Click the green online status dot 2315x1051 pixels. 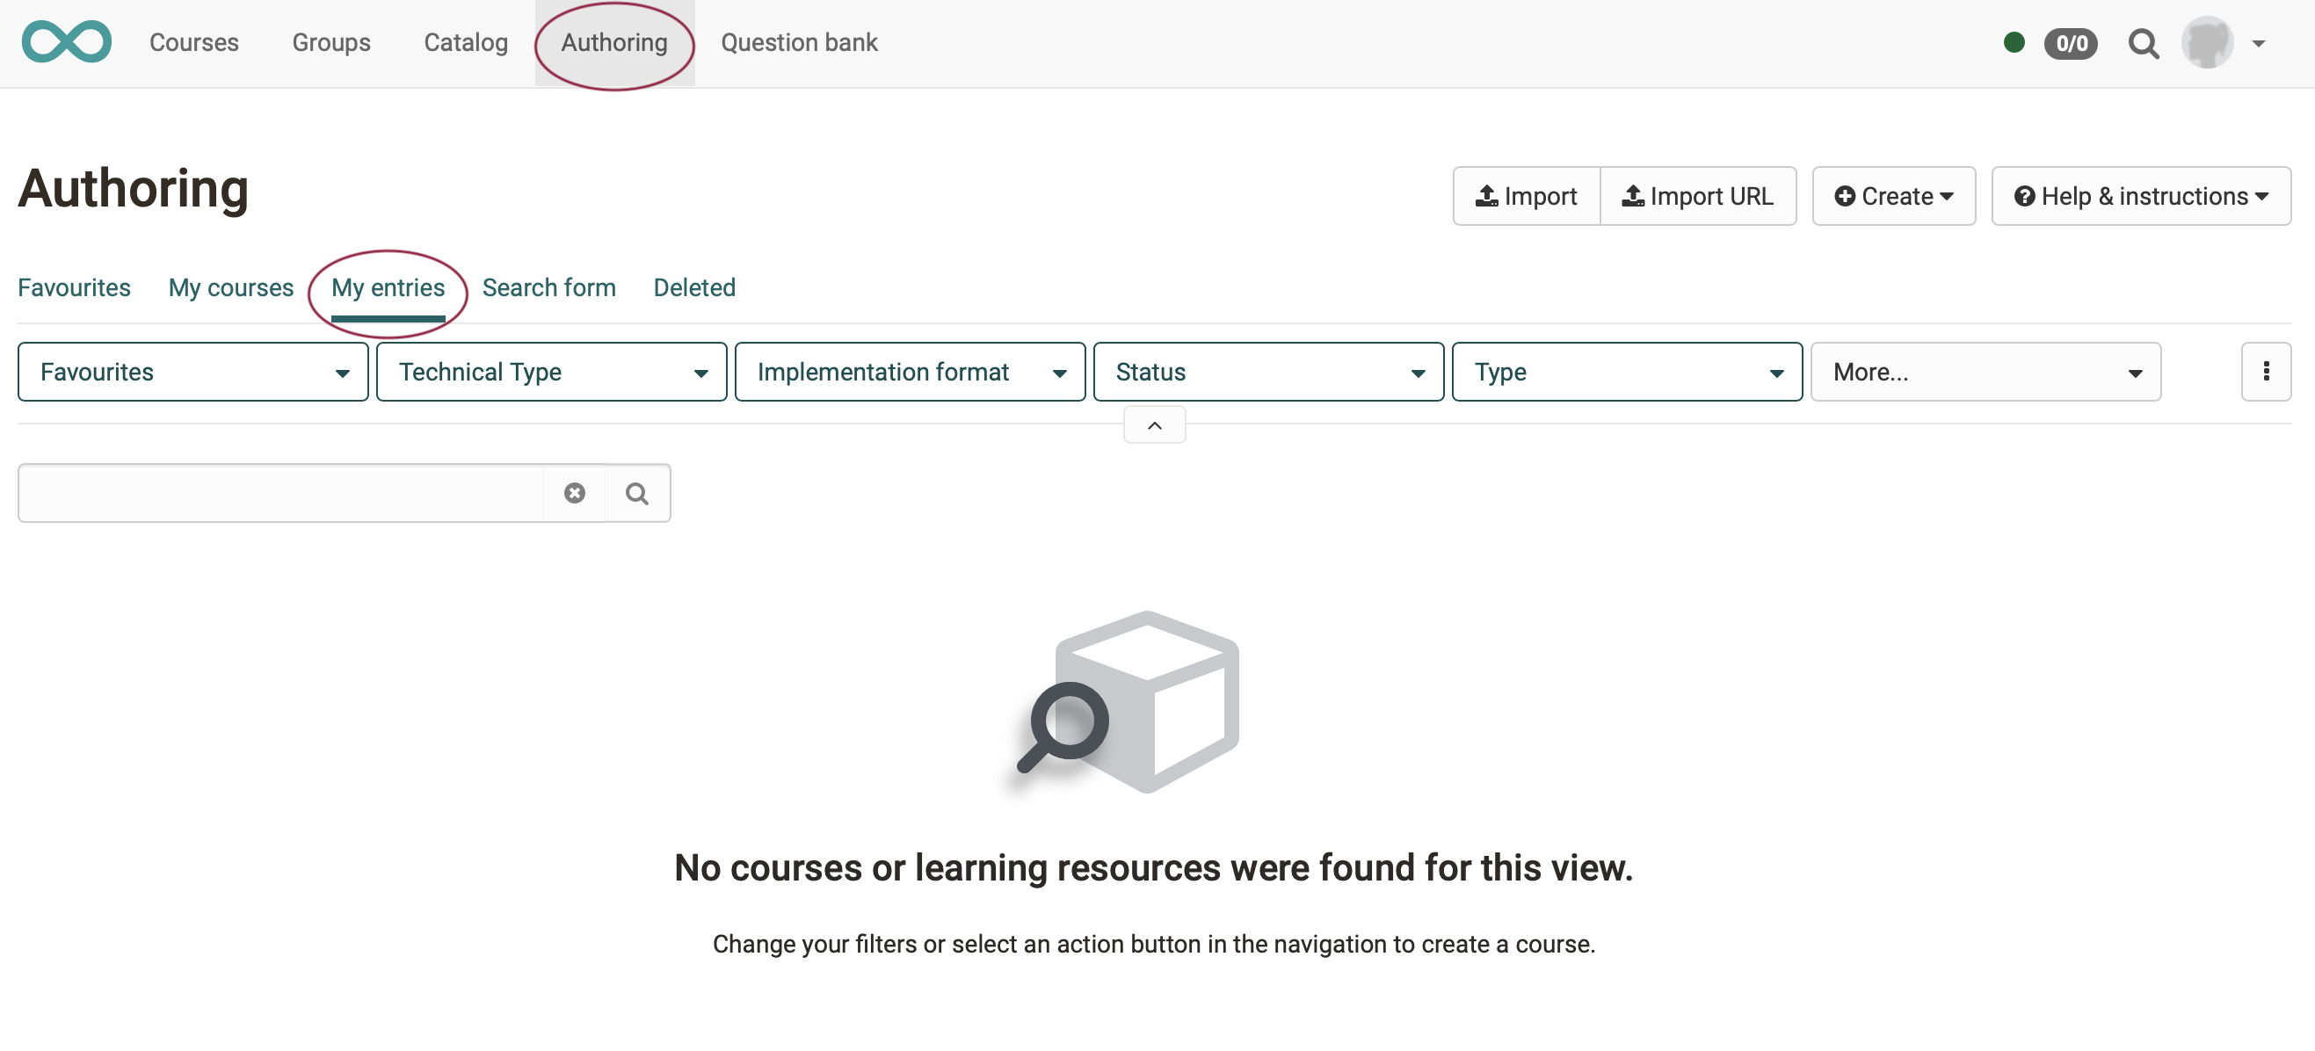[x=2013, y=42]
